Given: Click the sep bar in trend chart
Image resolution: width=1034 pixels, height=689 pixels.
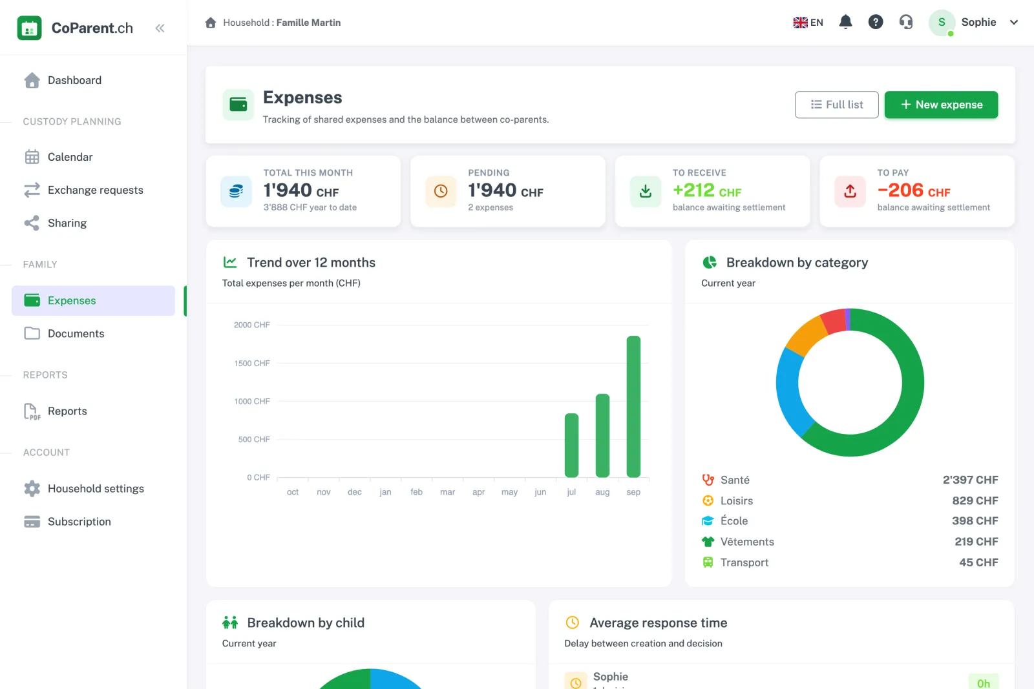Looking at the screenshot, I should 633,407.
